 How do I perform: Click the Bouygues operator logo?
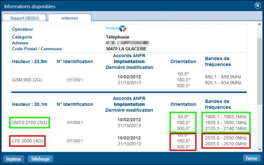tap(116, 28)
